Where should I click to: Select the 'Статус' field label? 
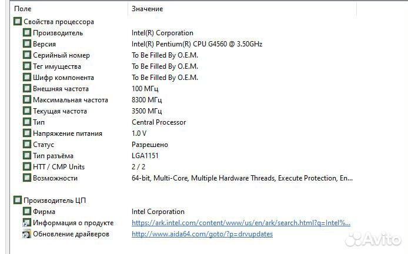pyautogui.click(x=44, y=145)
